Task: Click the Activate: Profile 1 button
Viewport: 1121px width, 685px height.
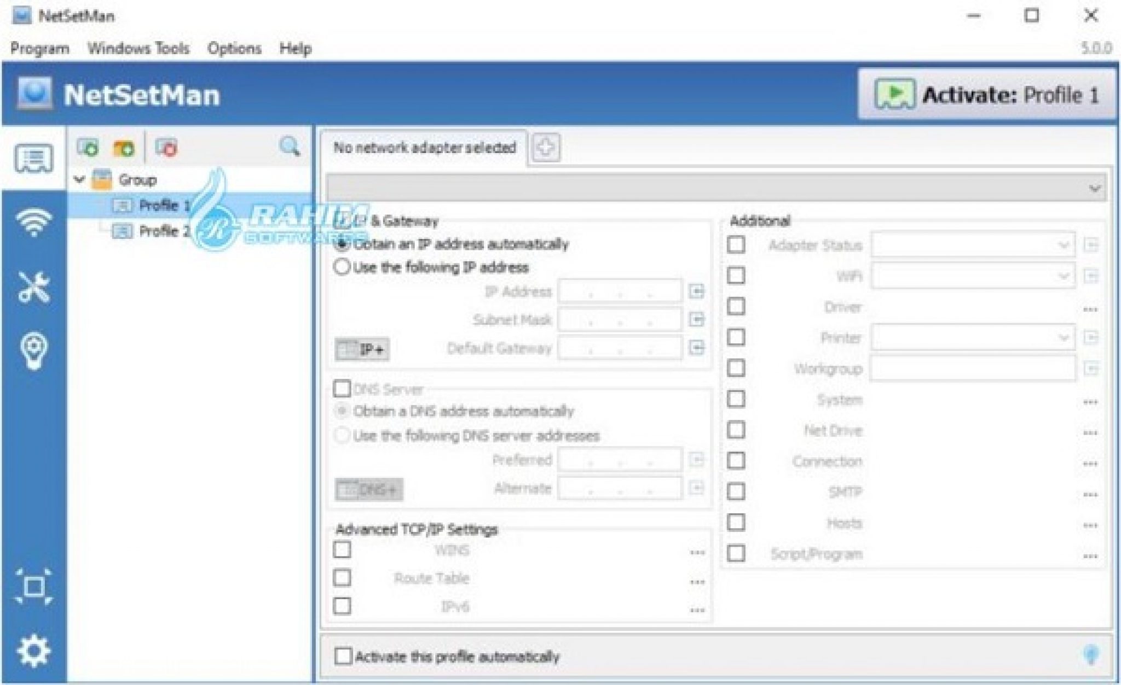Action: tap(986, 94)
